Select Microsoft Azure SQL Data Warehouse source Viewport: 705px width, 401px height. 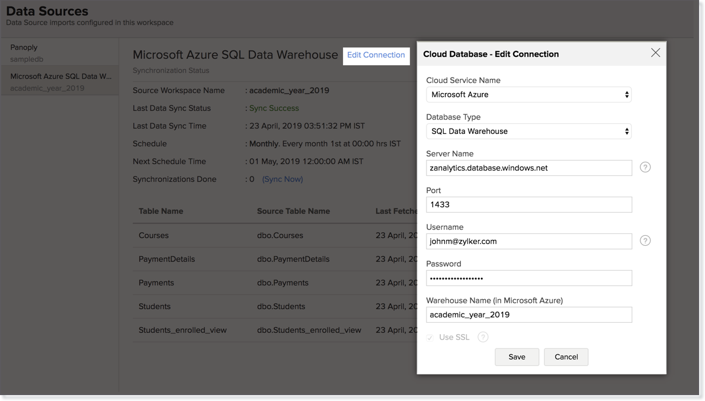click(x=59, y=82)
